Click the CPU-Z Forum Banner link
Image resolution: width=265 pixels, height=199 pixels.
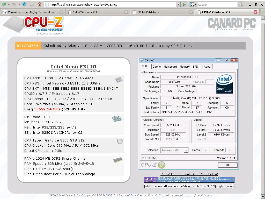tap(189, 174)
